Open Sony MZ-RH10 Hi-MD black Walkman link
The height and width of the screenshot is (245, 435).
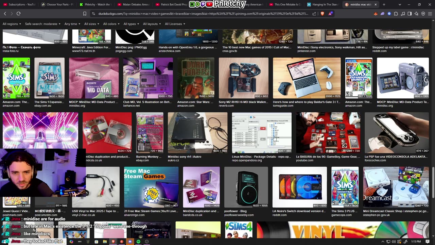[x=243, y=102]
